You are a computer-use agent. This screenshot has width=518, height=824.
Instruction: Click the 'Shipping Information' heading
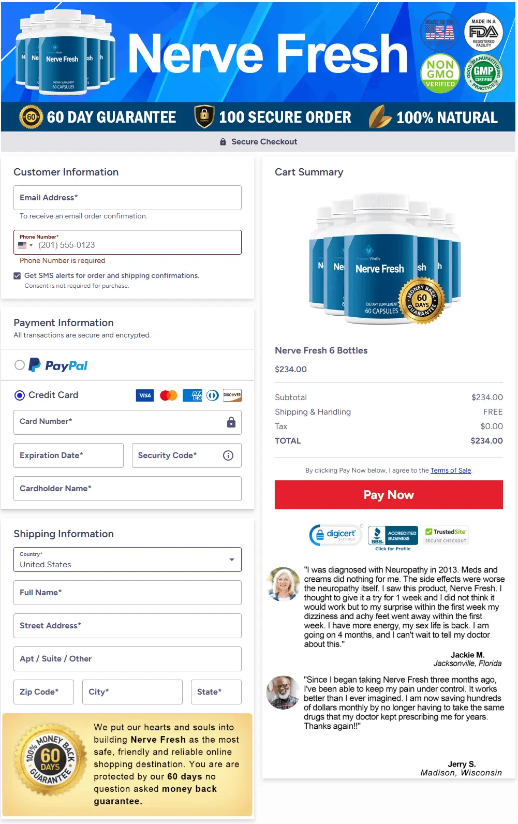tap(64, 534)
